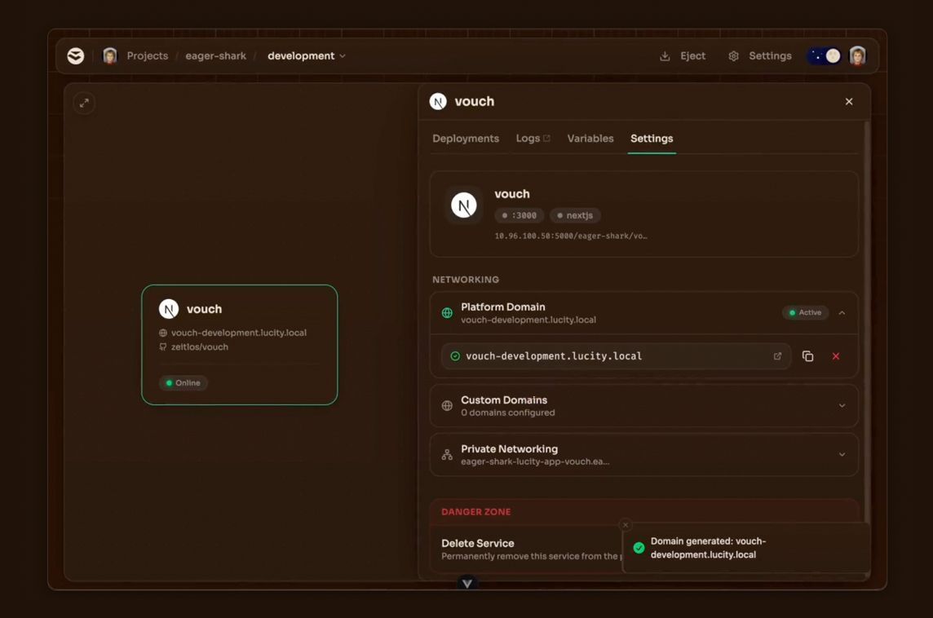Click the vouch-development.lucity.local domain field
933x618 pixels.
click(616, 356)
